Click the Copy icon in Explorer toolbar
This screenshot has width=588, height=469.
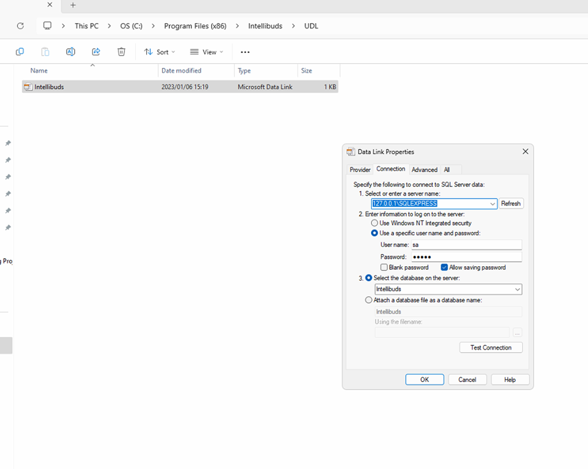point(20,52)
